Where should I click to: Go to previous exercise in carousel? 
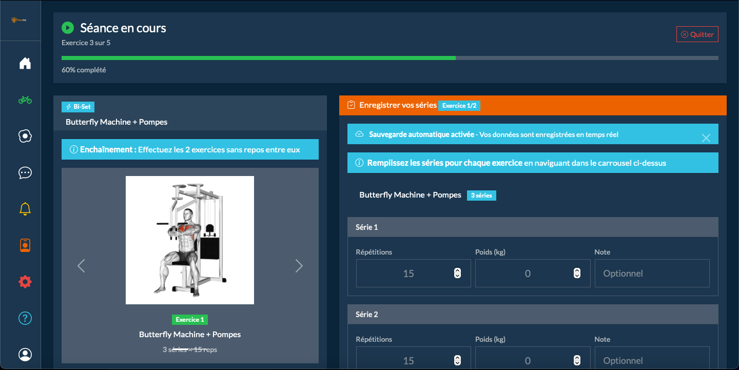pyautogui.click(x=81, y=266)
